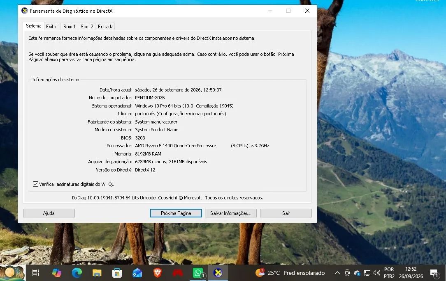Screen dimensions: 446x281
Task: Open the network tray icon
Action: coord(367,273)
